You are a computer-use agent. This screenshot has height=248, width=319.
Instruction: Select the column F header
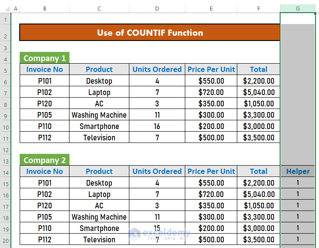(x=258, y=9)
